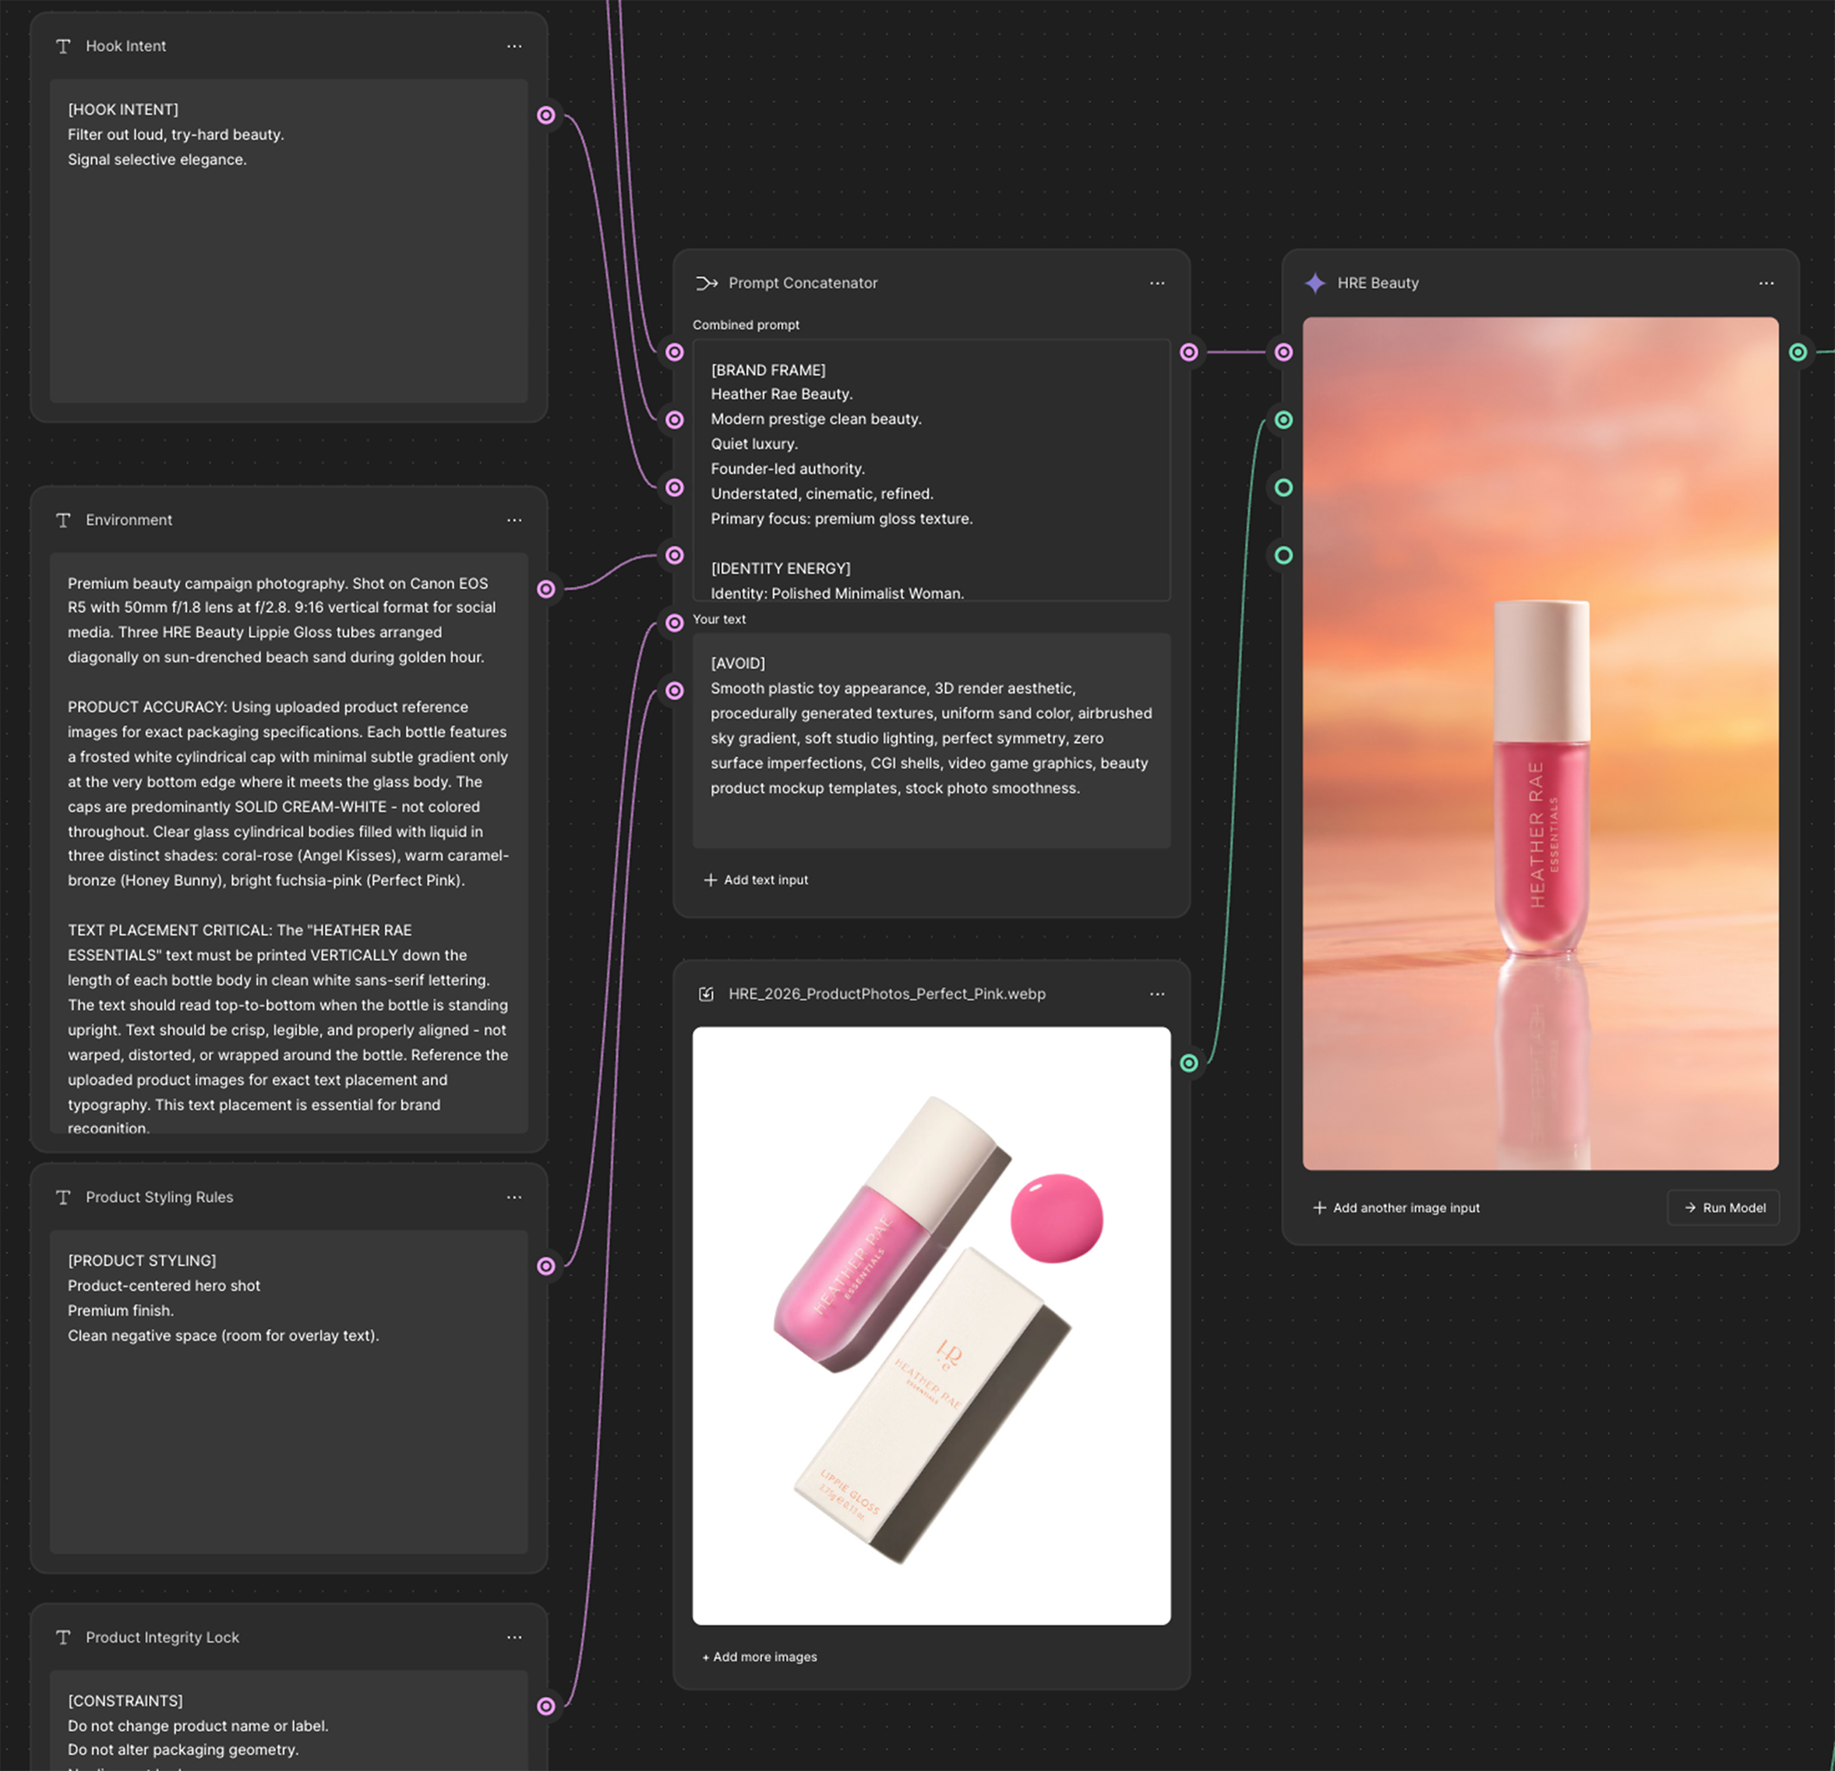Add text input to Prompt Concatenator
The width and height of the screenshot is (1835, 1771).
756,879
